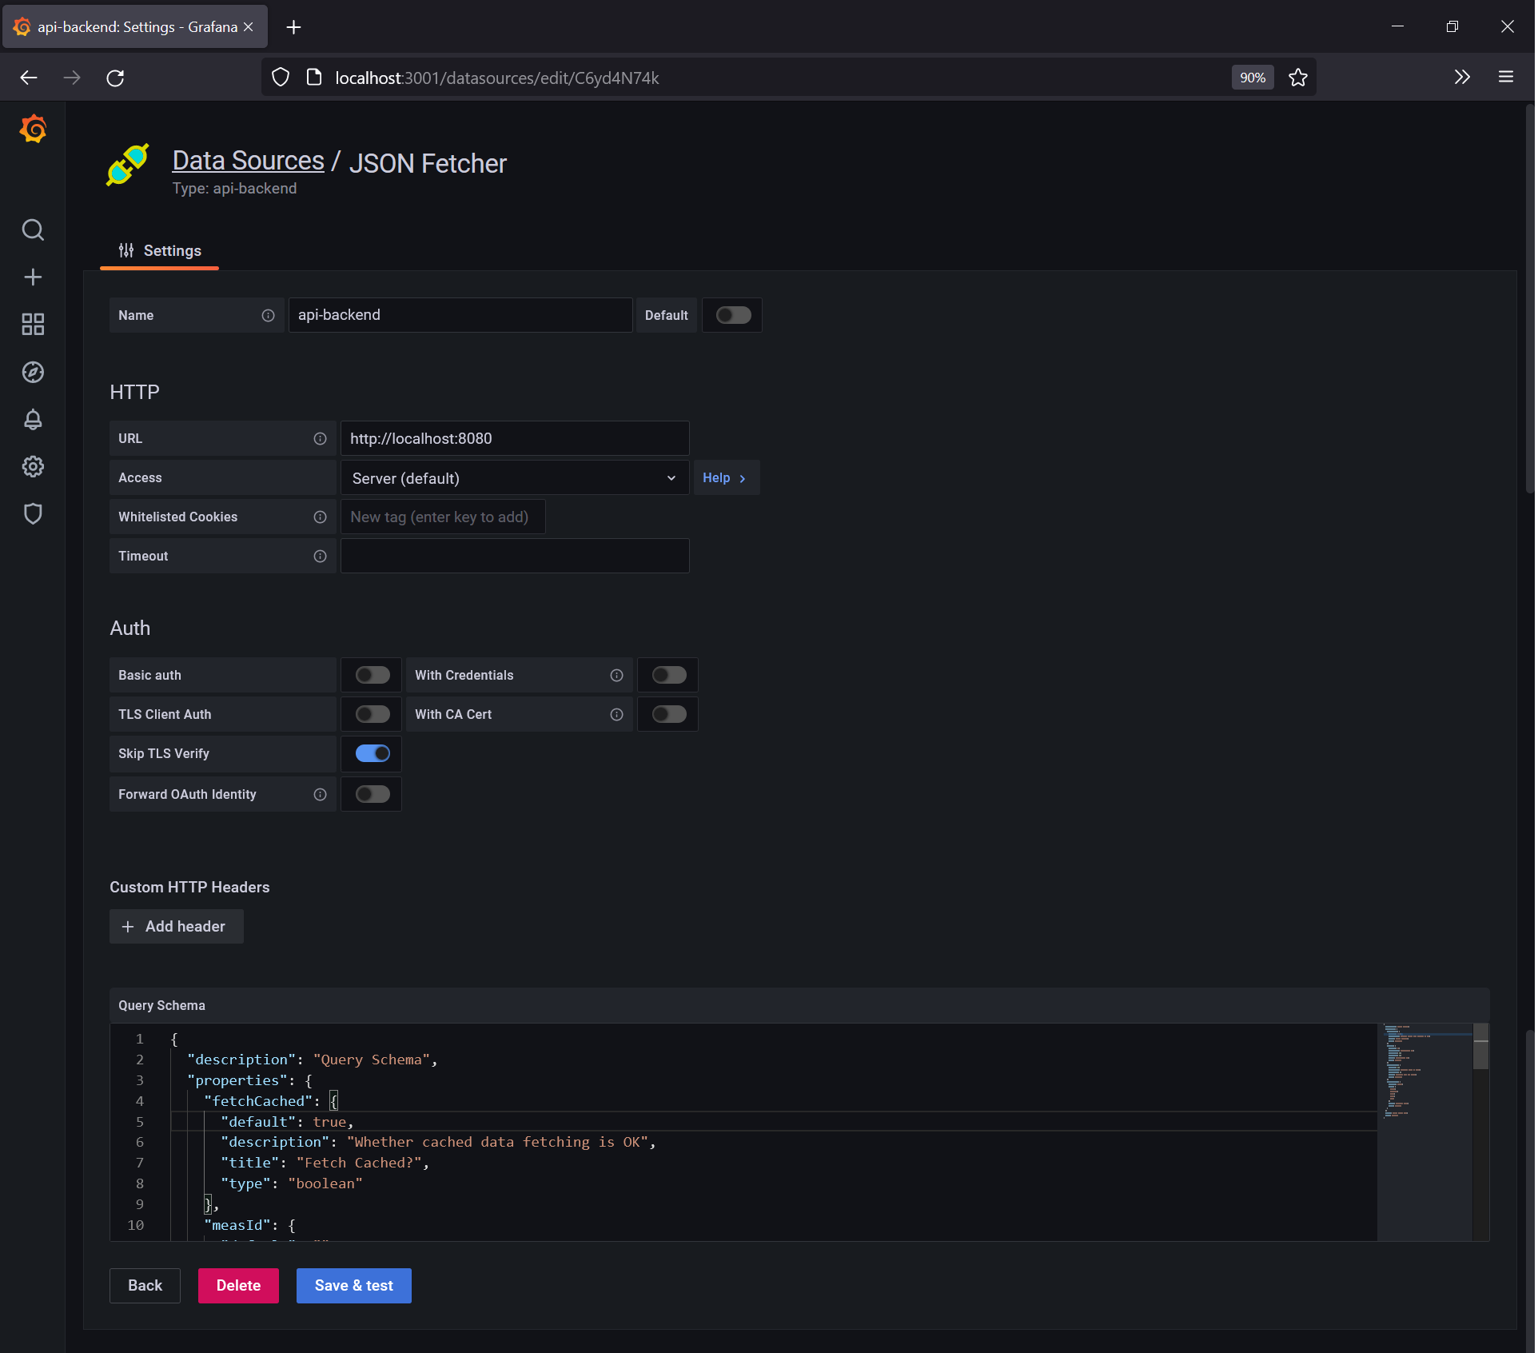Click the Data Sources breadcrumb link
This screenshot has height=1353, width=1538.
click(248, 161)
